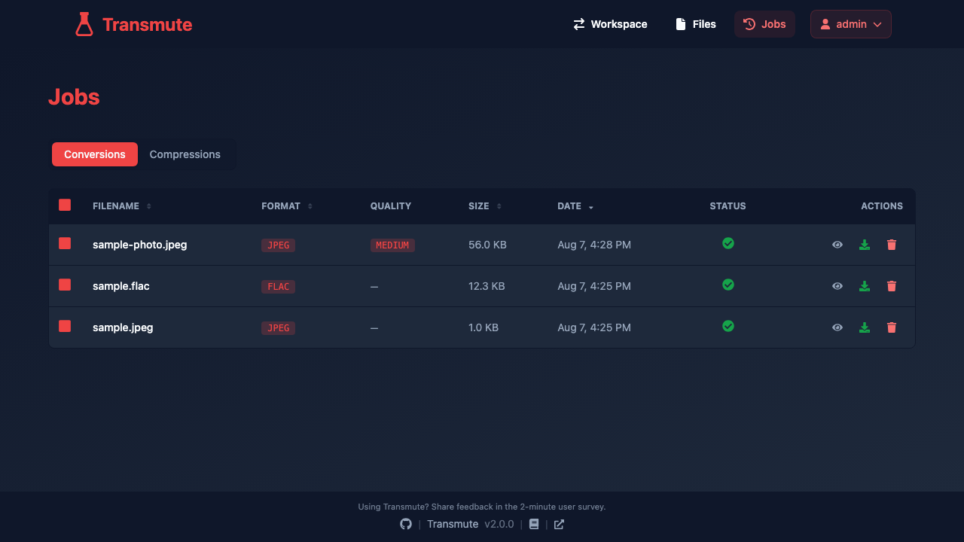964x542 pixels.
Task: Click the success status icon for sample-photo.jpeg
Action: point(728,243)
